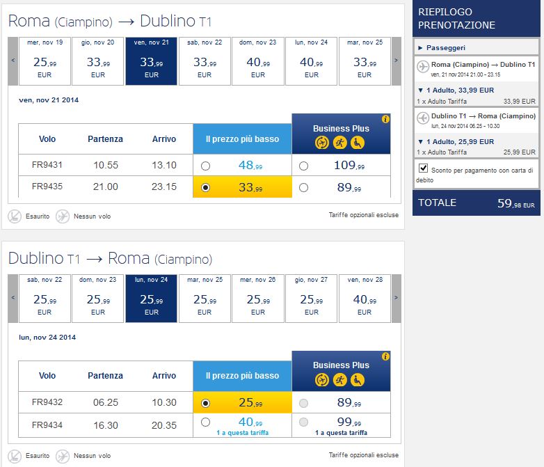Click the flight change icon in outbound Business Plus header
The height and width of the screenshot is (467, 544).
click(x=322, y=143)
